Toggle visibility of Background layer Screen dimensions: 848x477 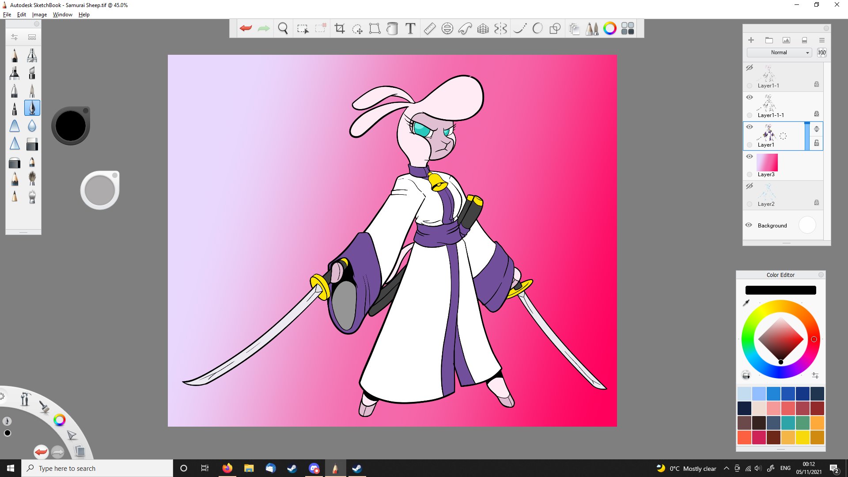pyautogui.click(x=749, y=225)
